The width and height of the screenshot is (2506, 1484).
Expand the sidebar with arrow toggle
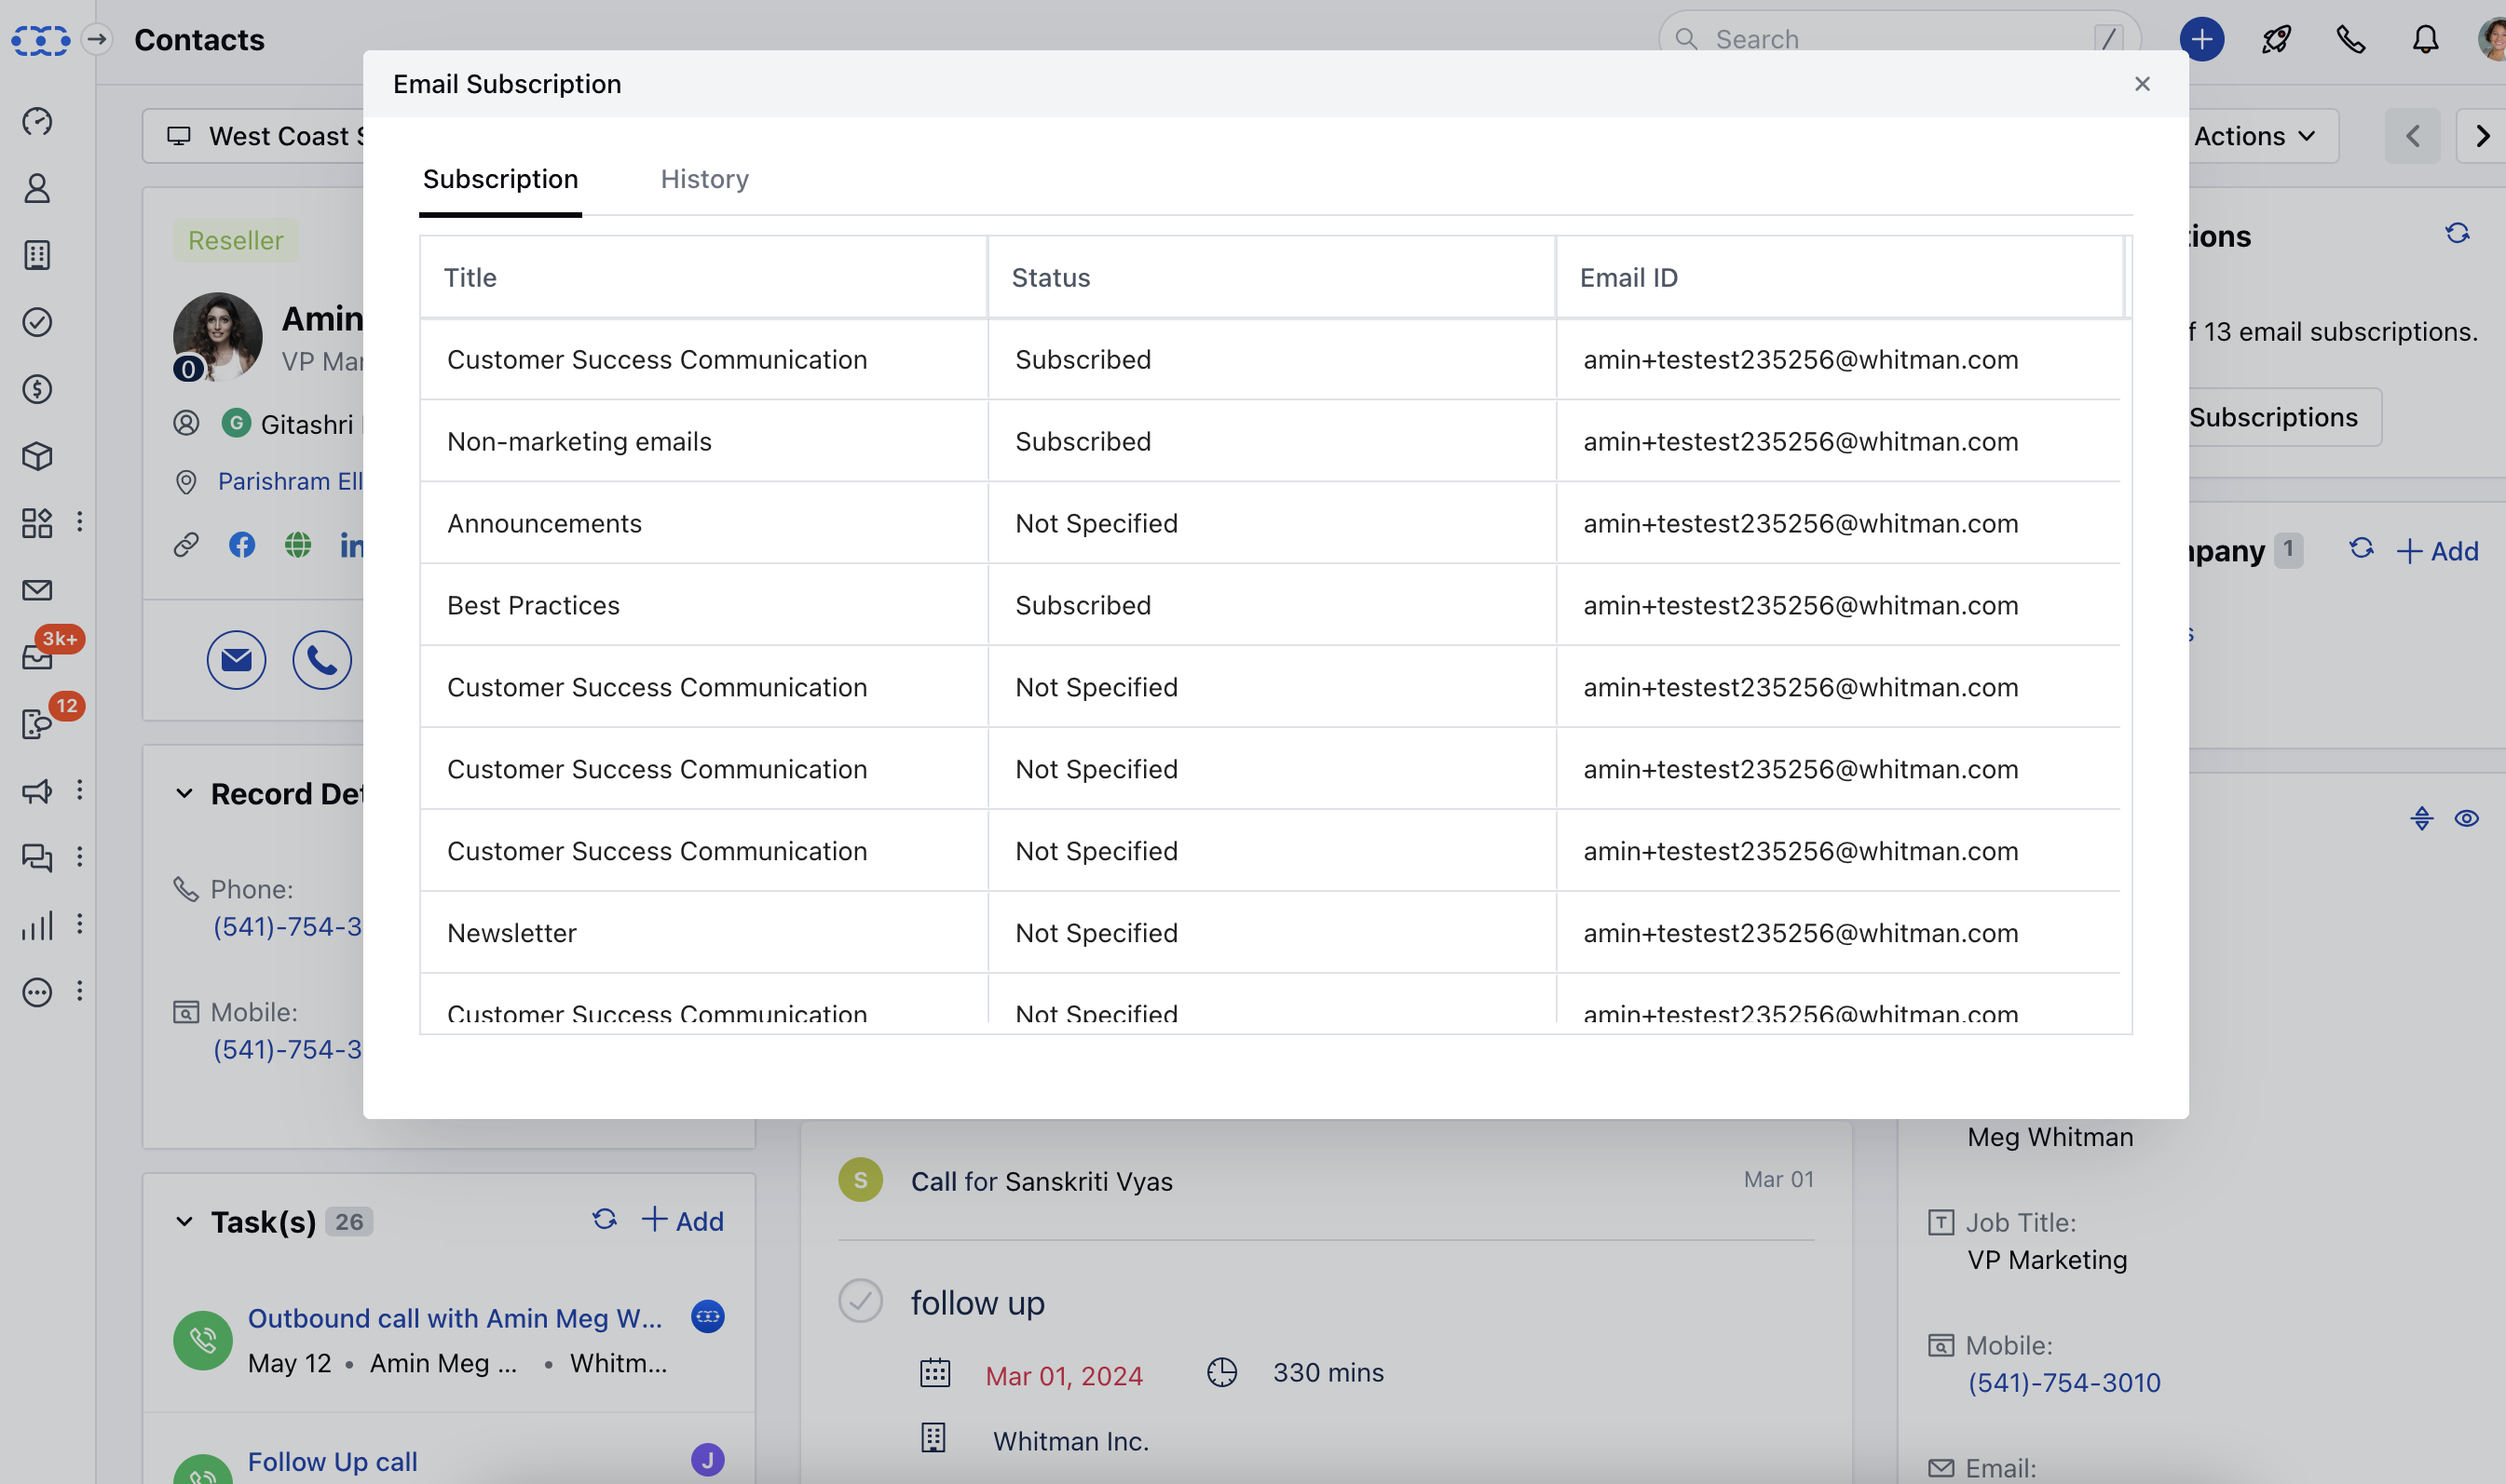97,40
